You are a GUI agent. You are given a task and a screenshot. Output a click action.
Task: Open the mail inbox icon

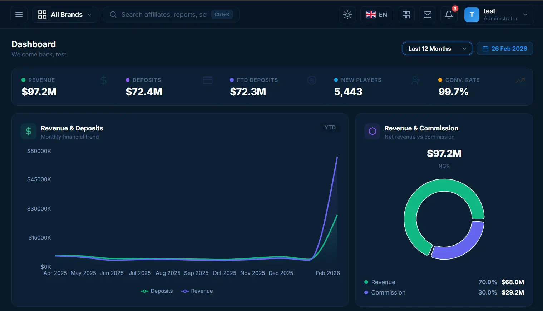tap(427, 14)
